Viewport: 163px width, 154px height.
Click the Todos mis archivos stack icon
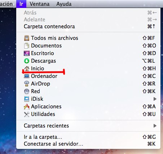[27, 38]
